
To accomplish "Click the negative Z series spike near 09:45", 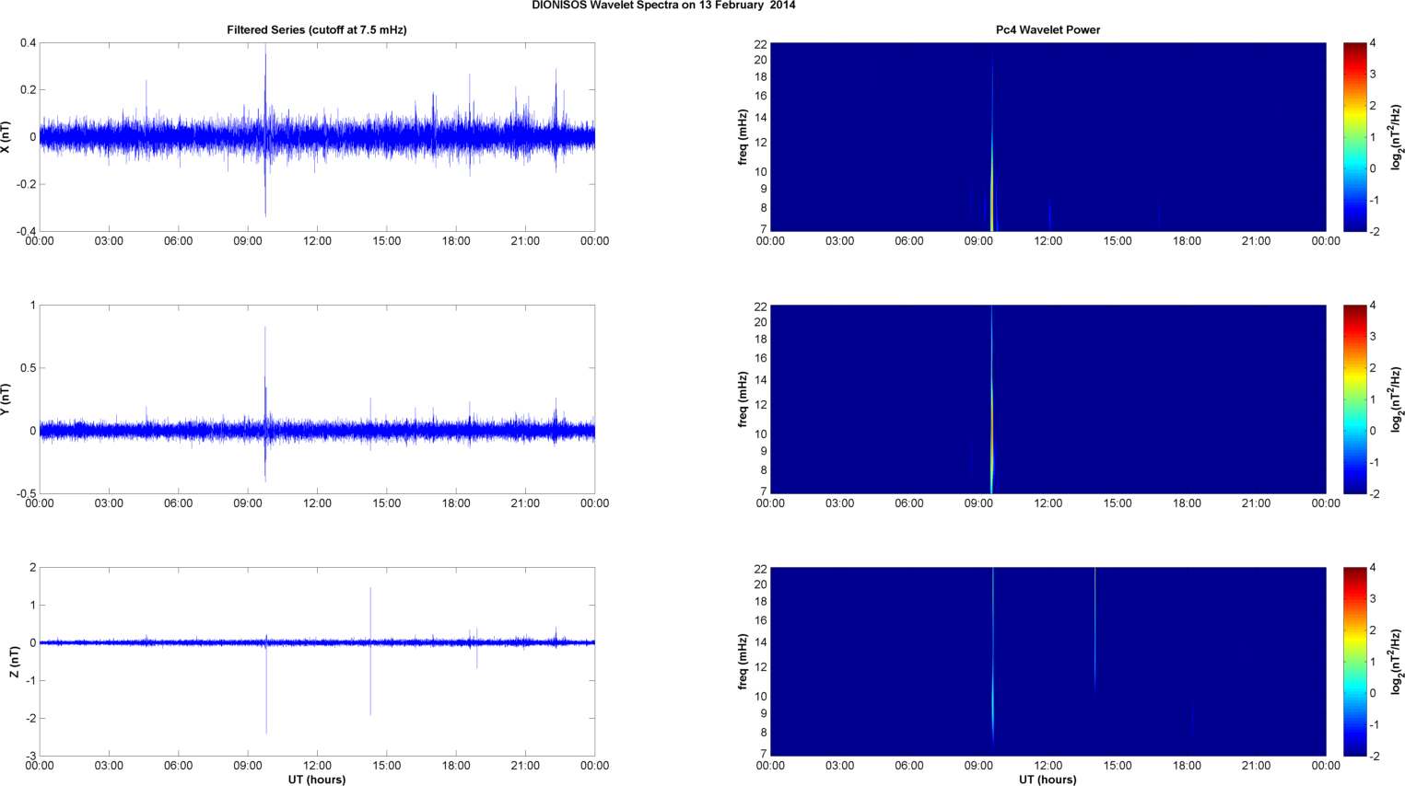I will click(266, 688).
